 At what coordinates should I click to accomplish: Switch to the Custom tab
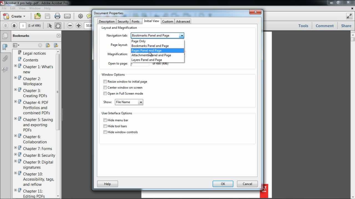coord(168,21)
